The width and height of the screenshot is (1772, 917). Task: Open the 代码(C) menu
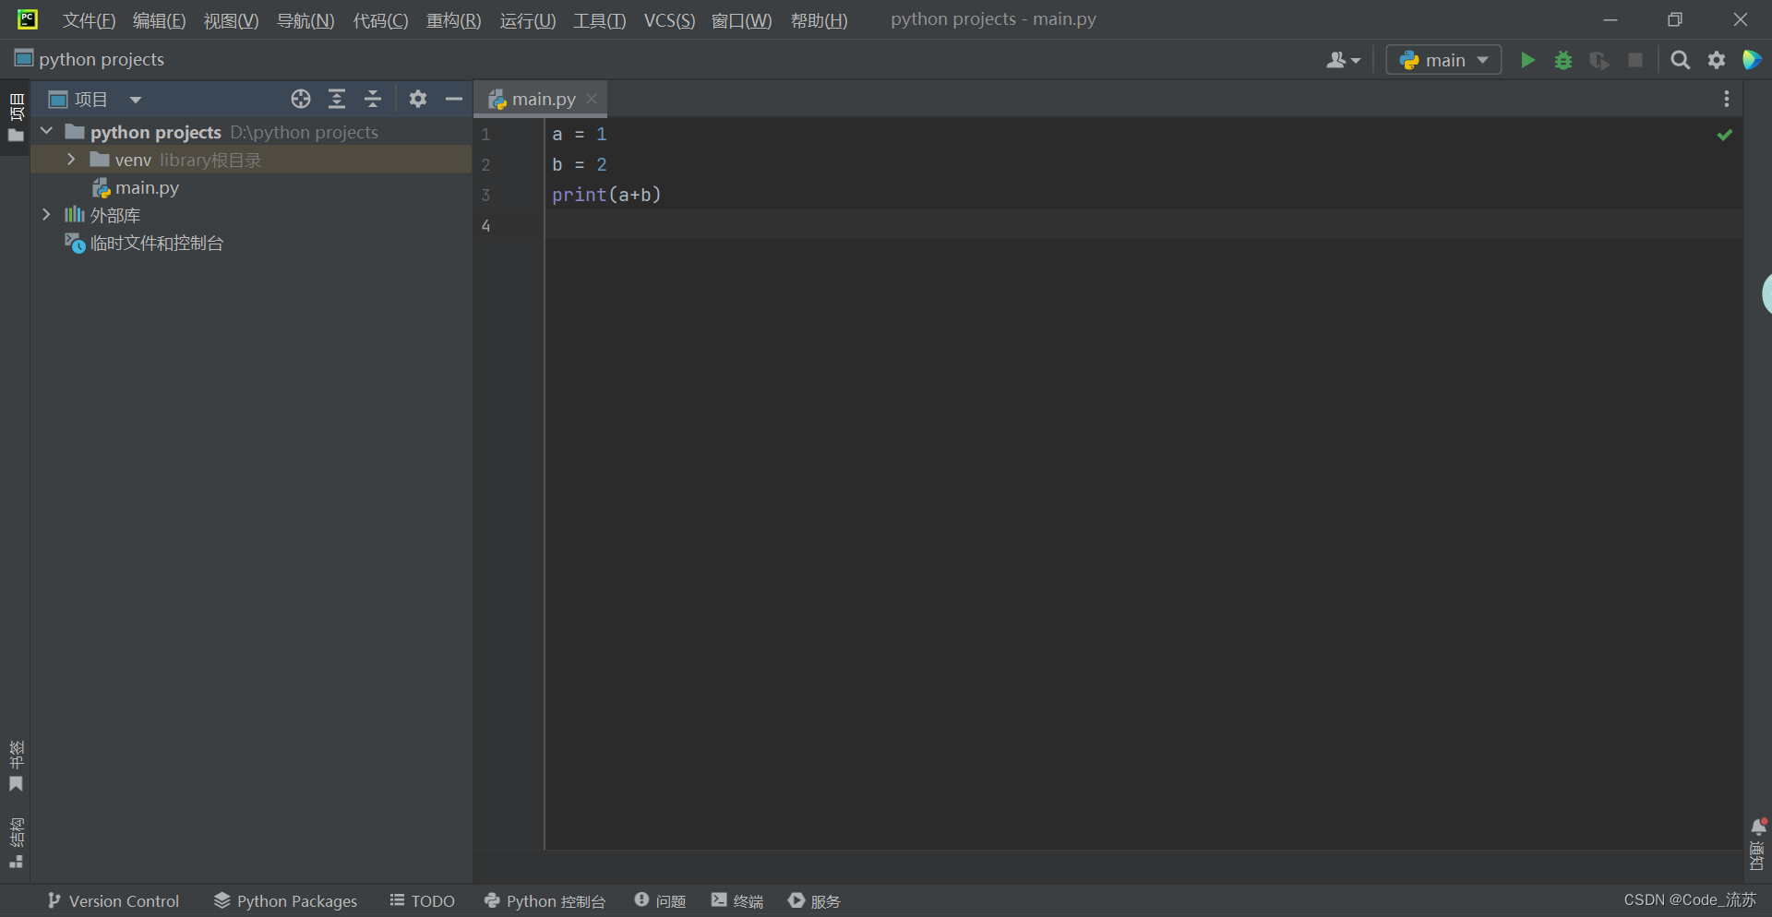(x=380, y=20)
